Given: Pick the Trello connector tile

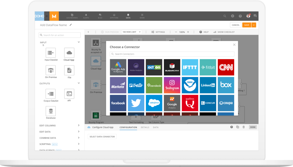Looking at the screenshot, I should (x=136, y=85).
